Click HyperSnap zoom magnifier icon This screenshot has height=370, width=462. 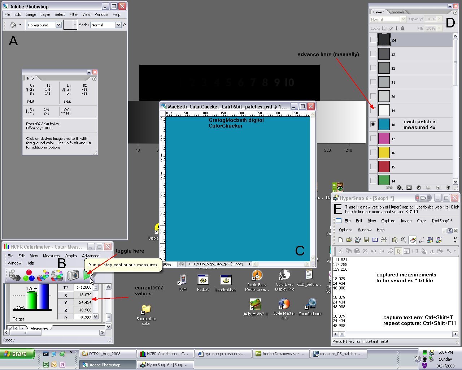click(x=390, y=251)
